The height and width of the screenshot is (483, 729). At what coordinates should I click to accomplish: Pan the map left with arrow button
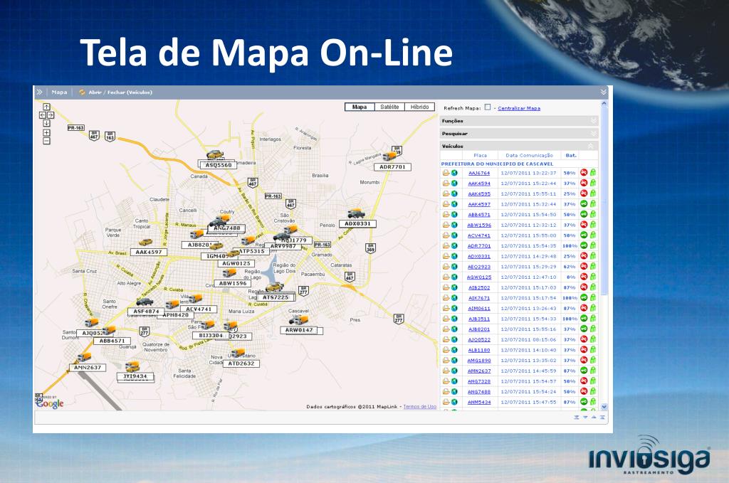coord(42,115)
